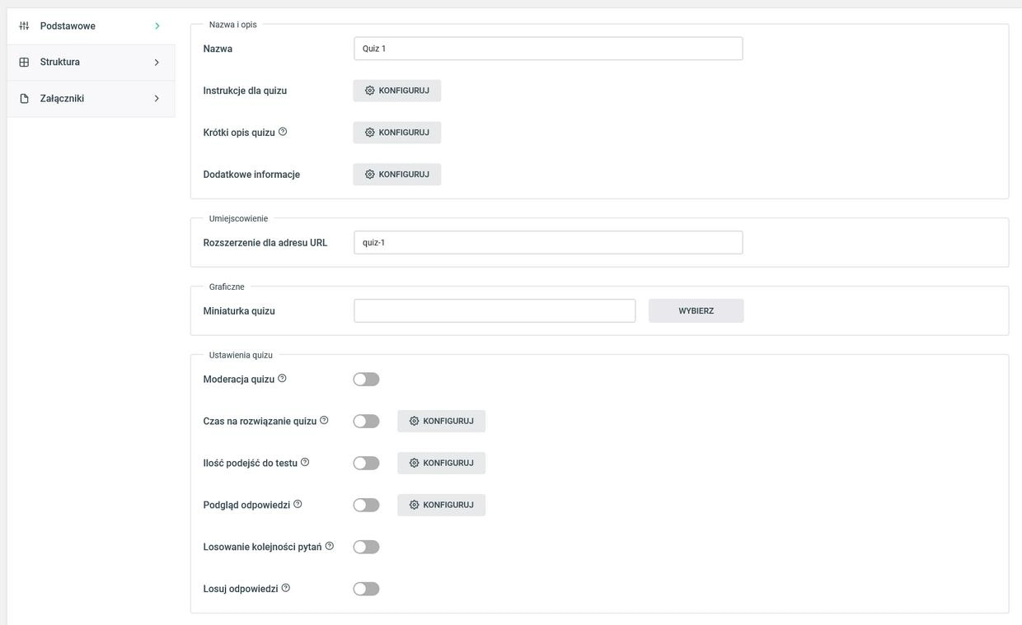Click help icon next to Losowanie kolejności pytań
1022x625 pixels.
click(x=330, y=546)
